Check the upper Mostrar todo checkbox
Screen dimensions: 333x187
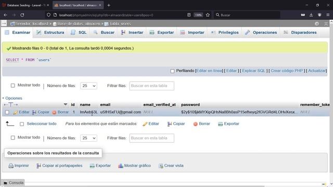pyautogui.click(x=12, y=85)
